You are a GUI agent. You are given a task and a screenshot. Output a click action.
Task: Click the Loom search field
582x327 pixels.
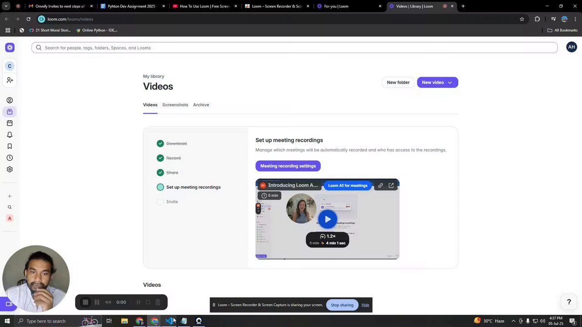[295, 48]
